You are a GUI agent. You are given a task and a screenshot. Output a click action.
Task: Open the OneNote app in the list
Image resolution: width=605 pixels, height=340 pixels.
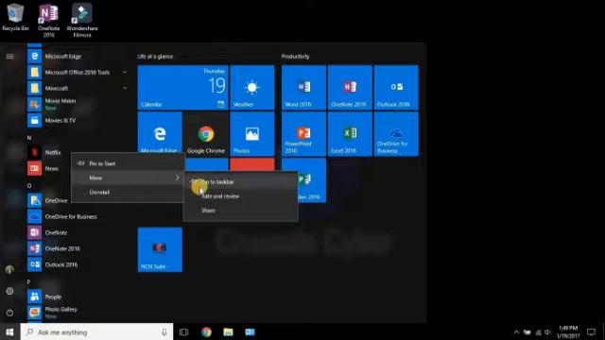[x=78, y=233]
